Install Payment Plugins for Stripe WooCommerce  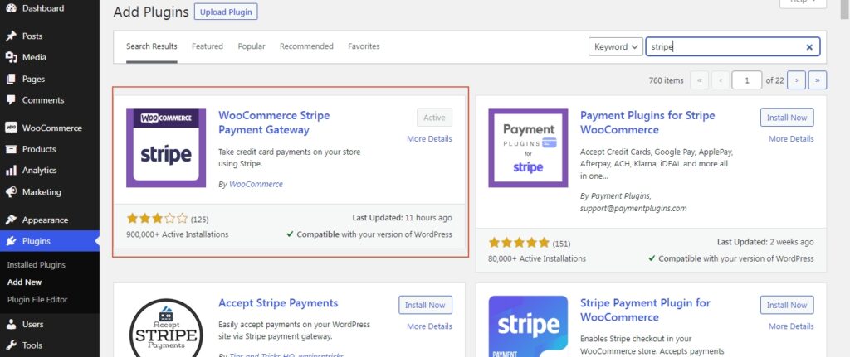[787, 118]
